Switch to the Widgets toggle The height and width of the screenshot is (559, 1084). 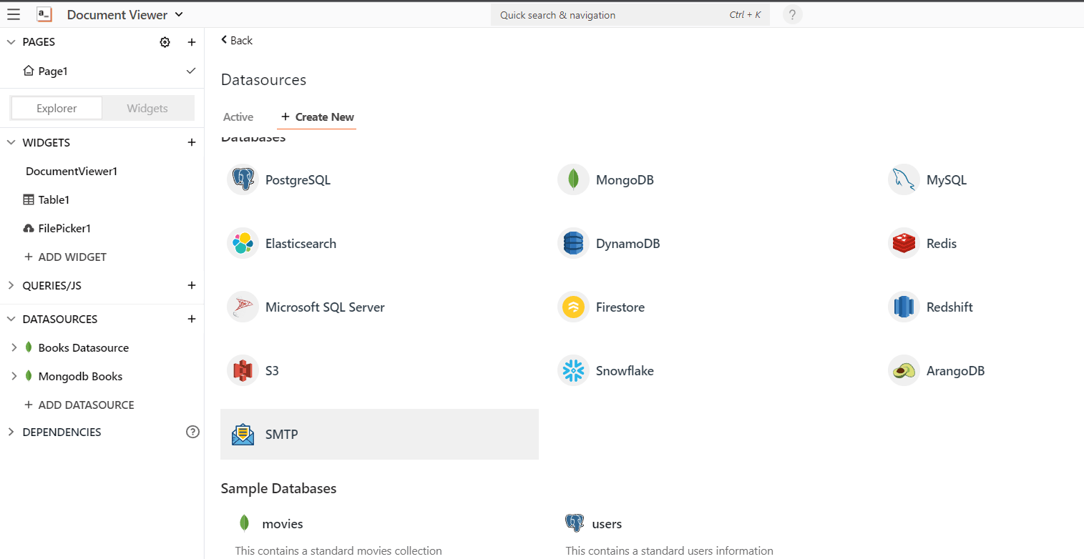tap(147, 109)
